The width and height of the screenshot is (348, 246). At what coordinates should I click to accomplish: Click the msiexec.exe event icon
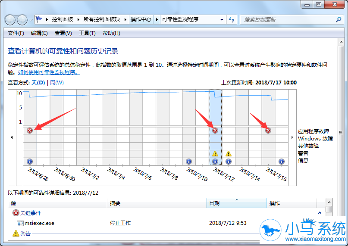pyautogui.click(x=20, y=223)
